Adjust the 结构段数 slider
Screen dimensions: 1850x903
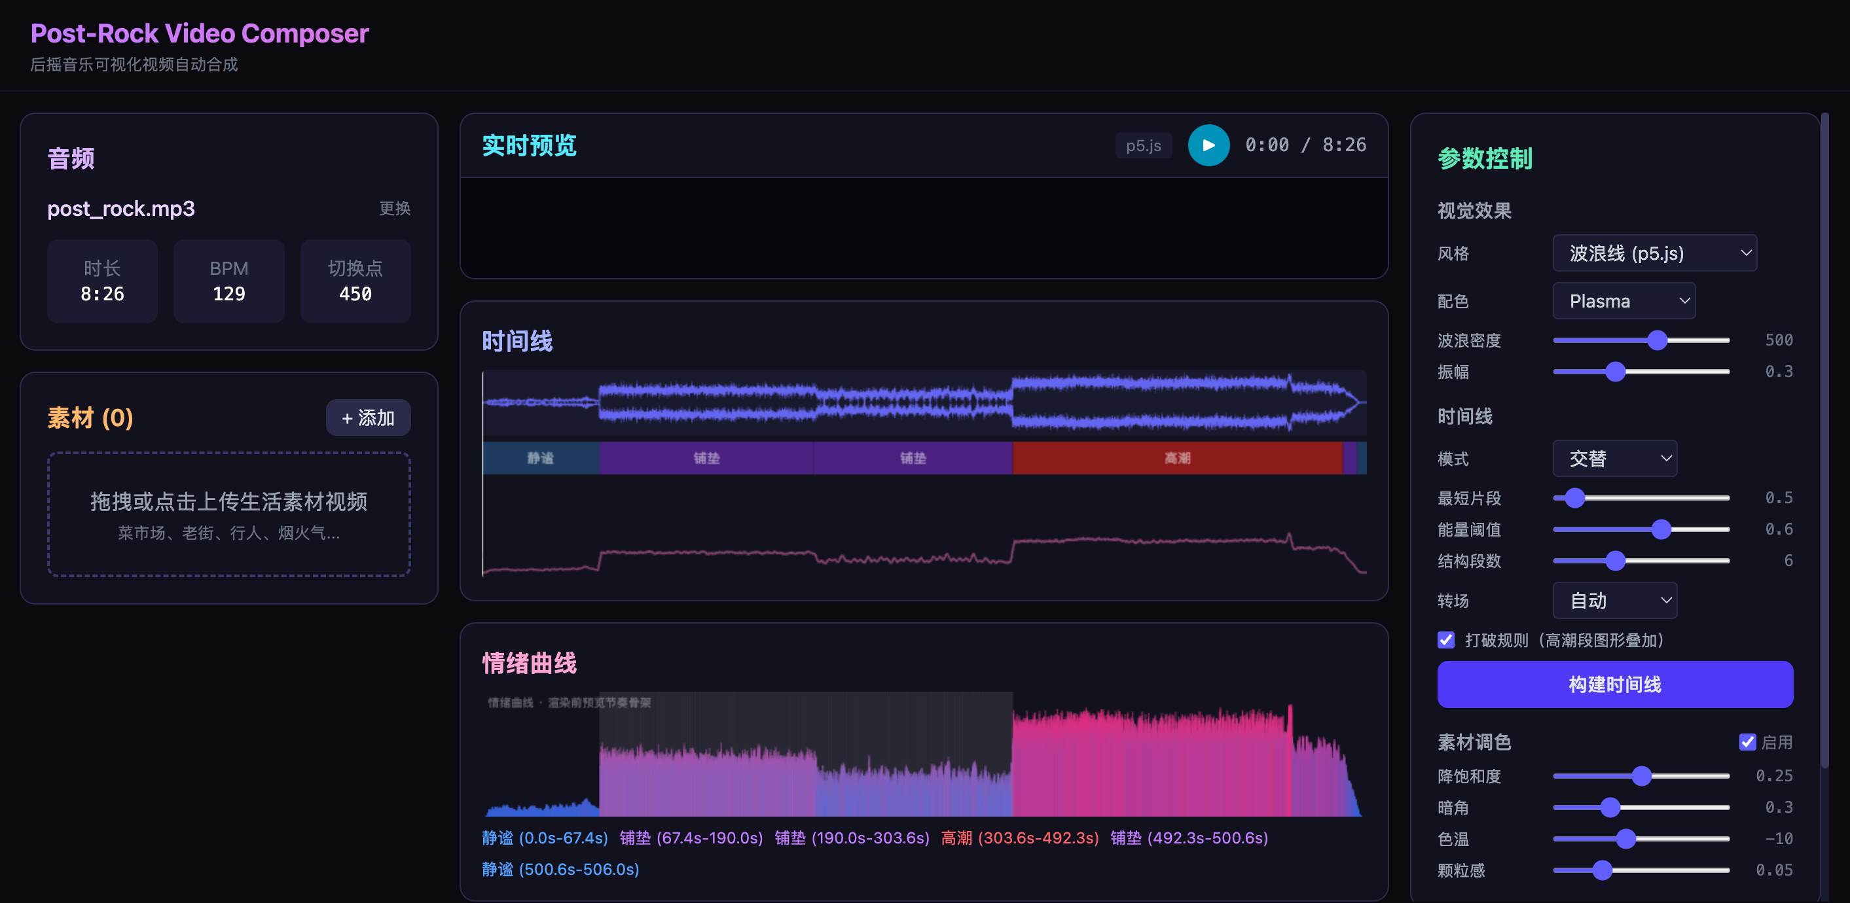pyautogui.click(x=1641, y=560)
